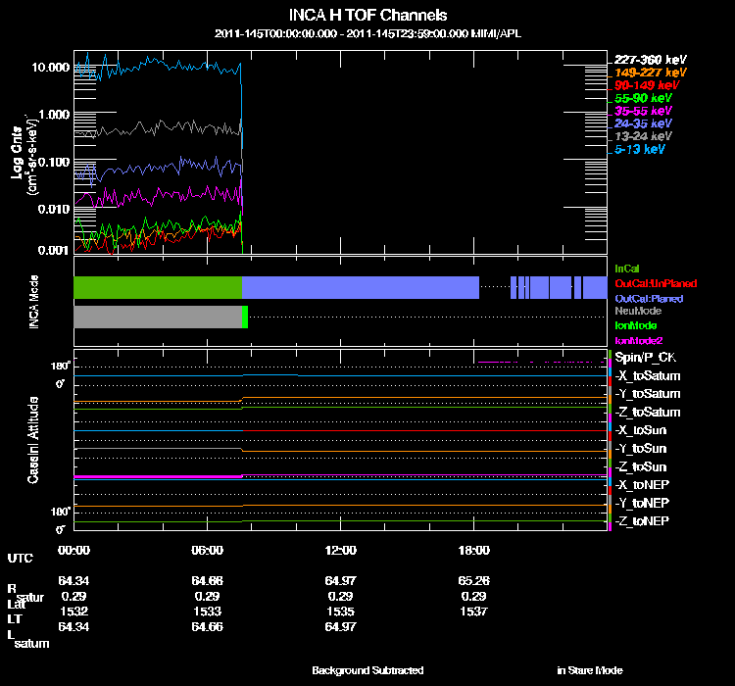Click the green InCal bar segment
This screenshot has width=735, height=686.
(158, 287)
